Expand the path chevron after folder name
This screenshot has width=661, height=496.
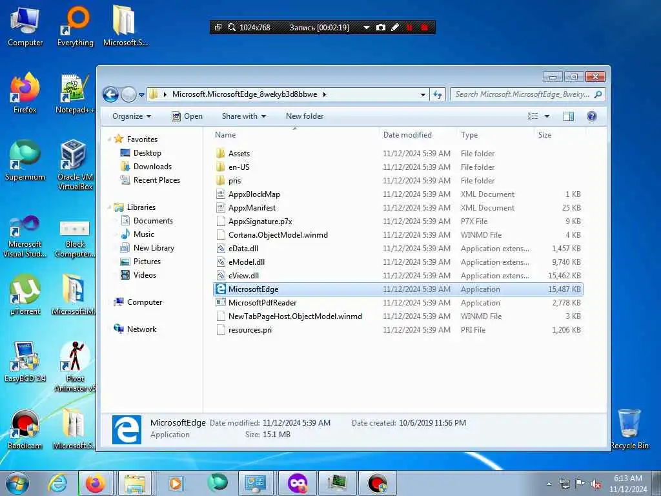tap(325, 94)
